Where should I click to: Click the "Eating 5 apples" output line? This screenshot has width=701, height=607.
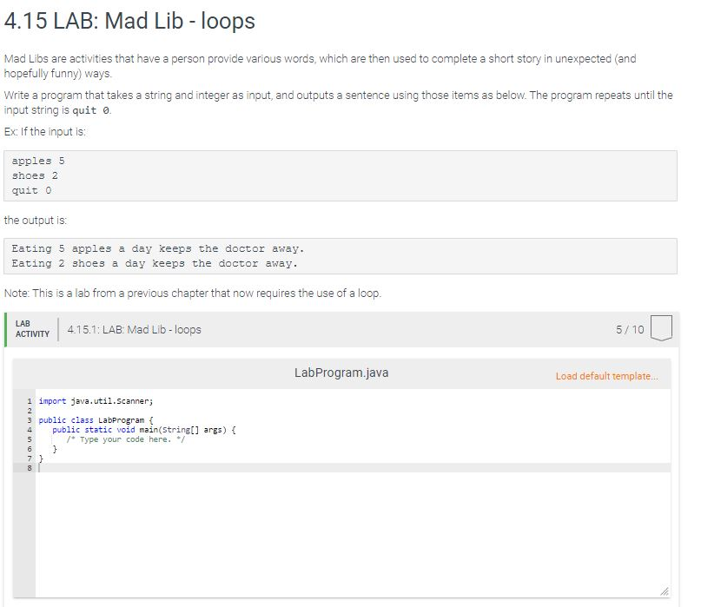pos(158,248)
